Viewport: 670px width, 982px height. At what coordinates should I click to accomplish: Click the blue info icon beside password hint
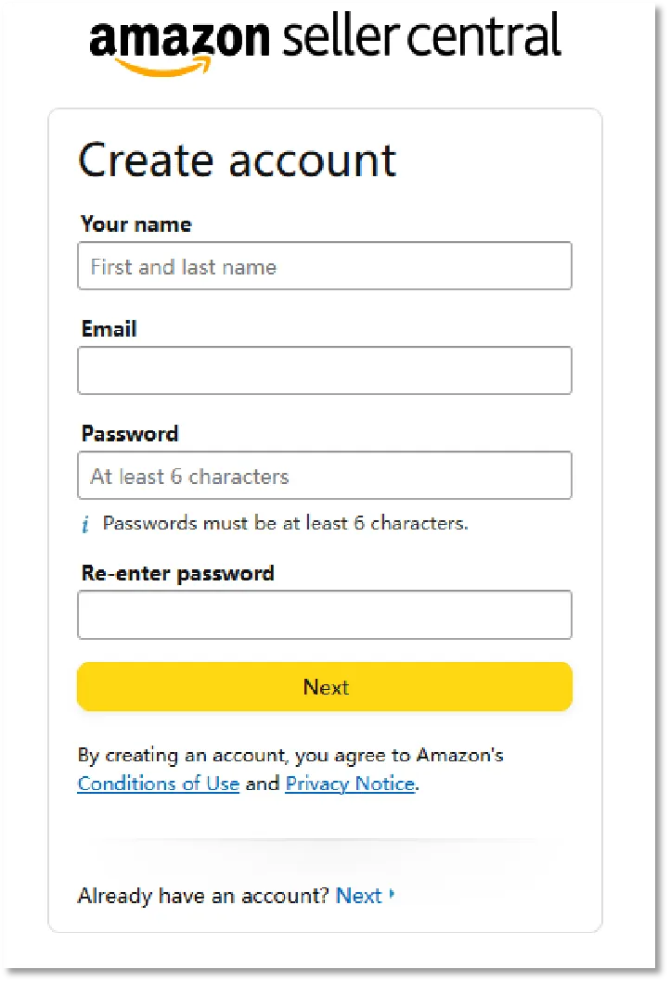[x=85, y=525]
